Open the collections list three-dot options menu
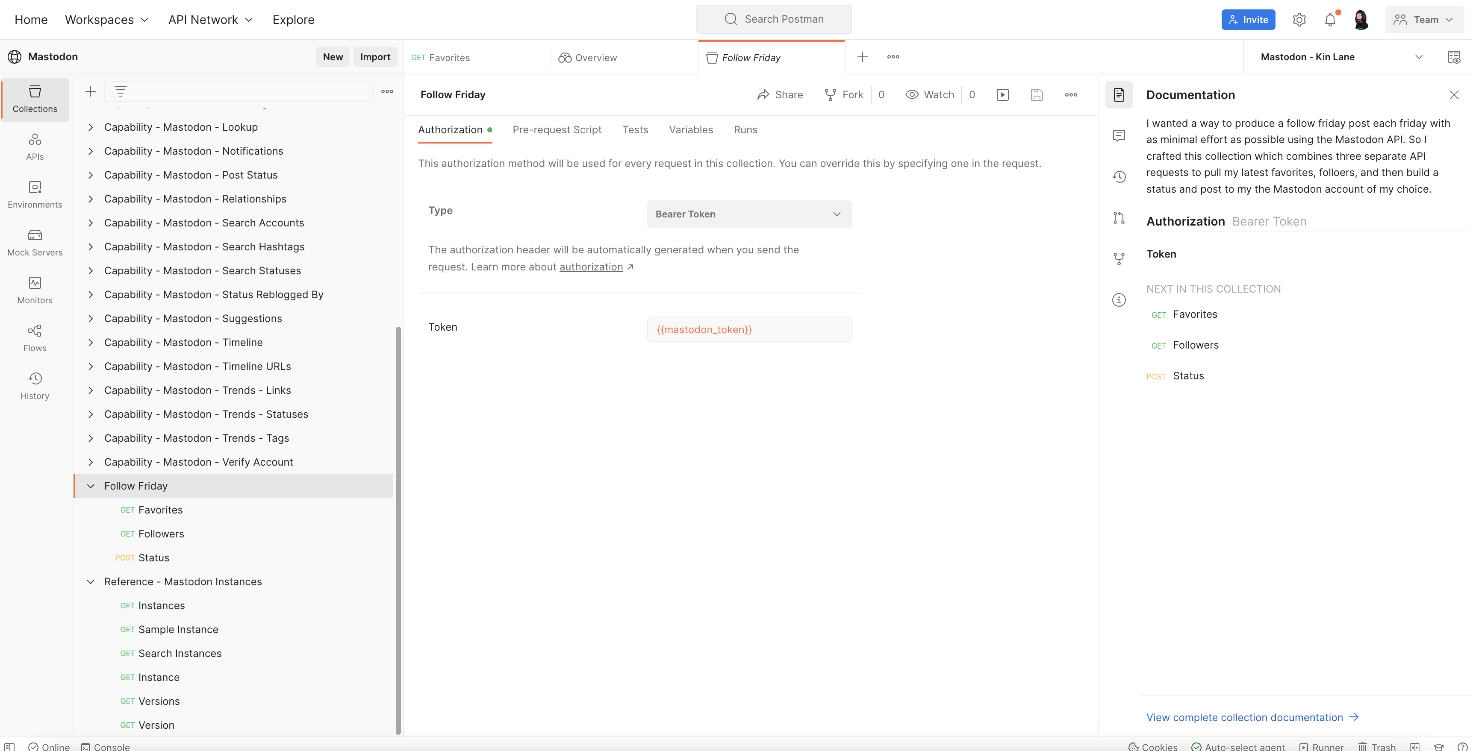The height and width of the screenshot is (751, 1473). click(387, 91)
